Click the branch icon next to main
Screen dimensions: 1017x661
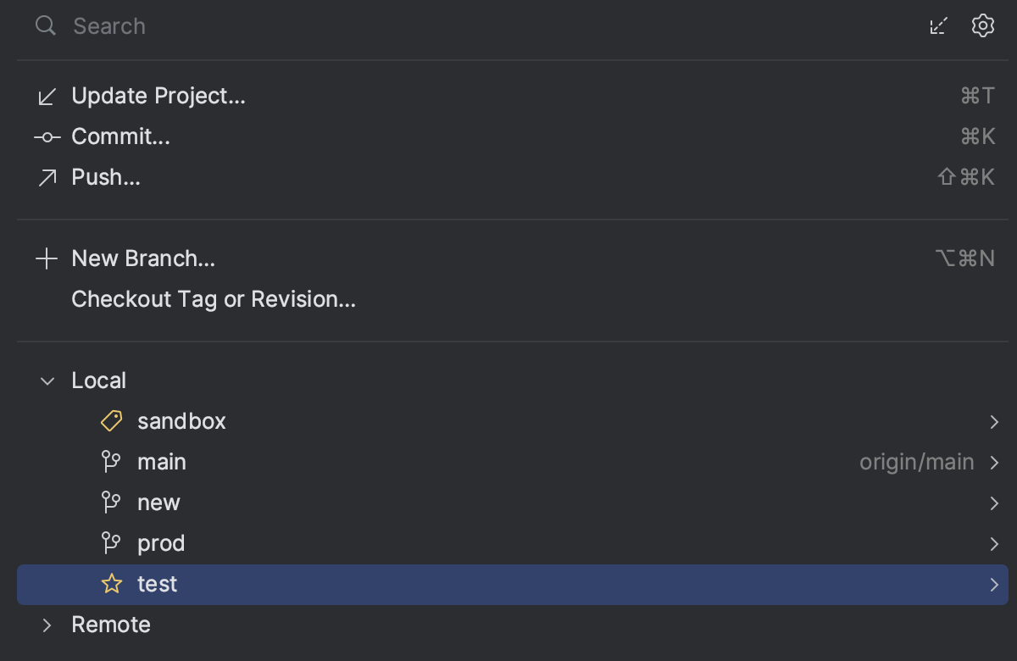111,462
